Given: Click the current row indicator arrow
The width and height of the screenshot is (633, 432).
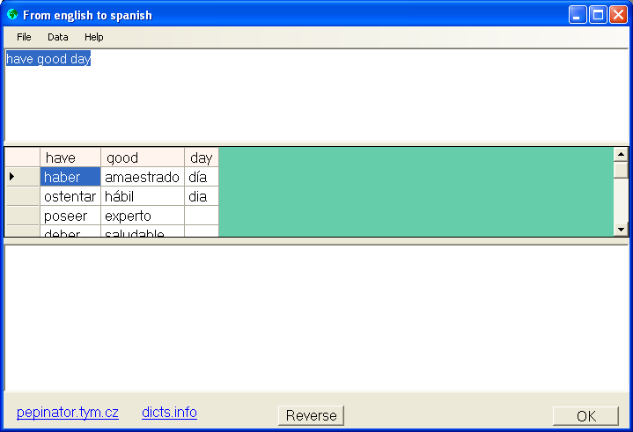Looking at the screenshot, I should 12,176.
